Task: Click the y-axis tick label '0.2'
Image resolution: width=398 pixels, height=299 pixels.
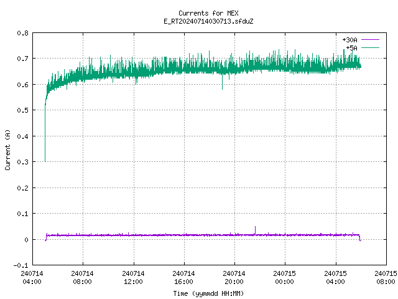Action: pos(22,188)
